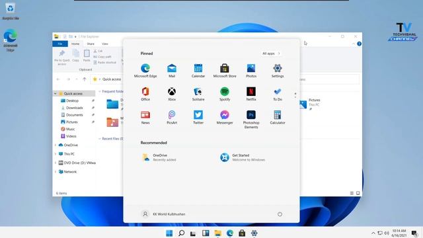Image resolution: width=423 pixels, height=238 pixels.
Task: Open Microsoft Store from Start menu
Action: 225,71
